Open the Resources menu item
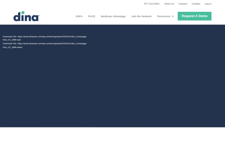The image size is (225, 150). click(163, 16)
